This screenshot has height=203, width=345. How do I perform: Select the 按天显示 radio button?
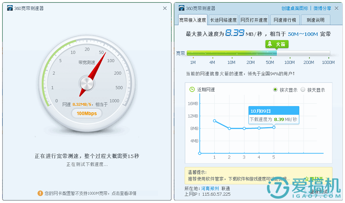point(303,89)
